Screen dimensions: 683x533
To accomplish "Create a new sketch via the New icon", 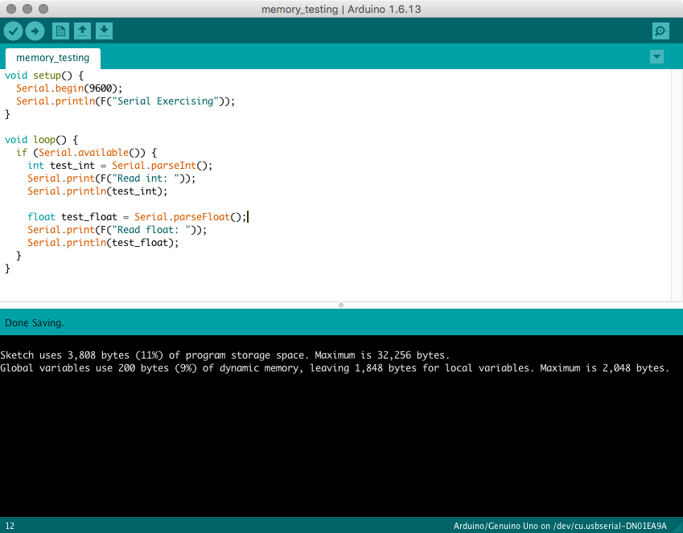I will coord(60,31).
